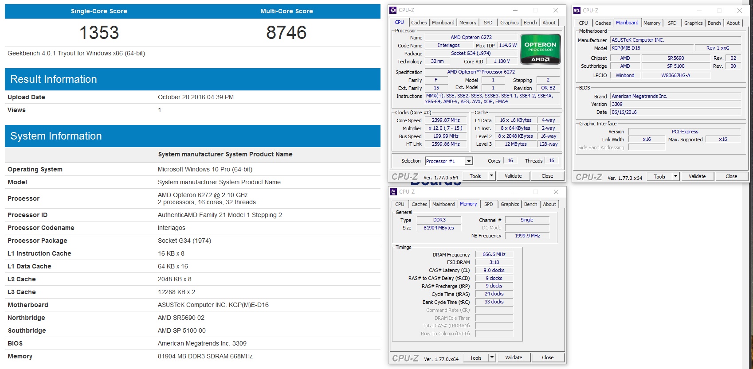Click the CPU-Z app icon in the CPU window title bar
The height and width of the screenshot is (369, 753).
pos(393,10)
